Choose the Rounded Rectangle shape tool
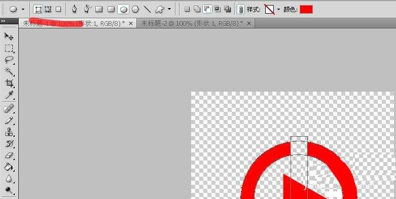The image size is (396, 199). tap(111, 10)
